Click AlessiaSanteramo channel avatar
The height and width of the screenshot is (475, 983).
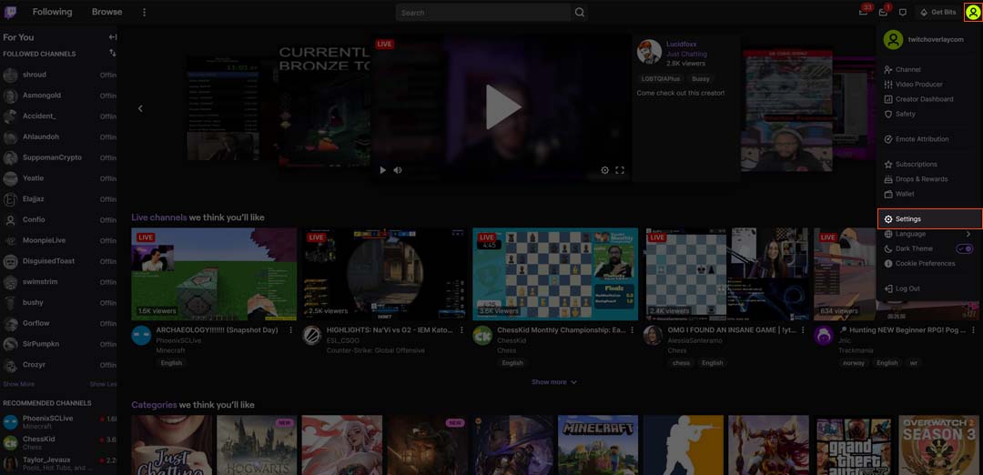click(653, 335)
